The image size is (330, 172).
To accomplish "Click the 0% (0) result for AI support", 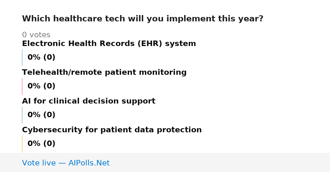I will 41,115.
